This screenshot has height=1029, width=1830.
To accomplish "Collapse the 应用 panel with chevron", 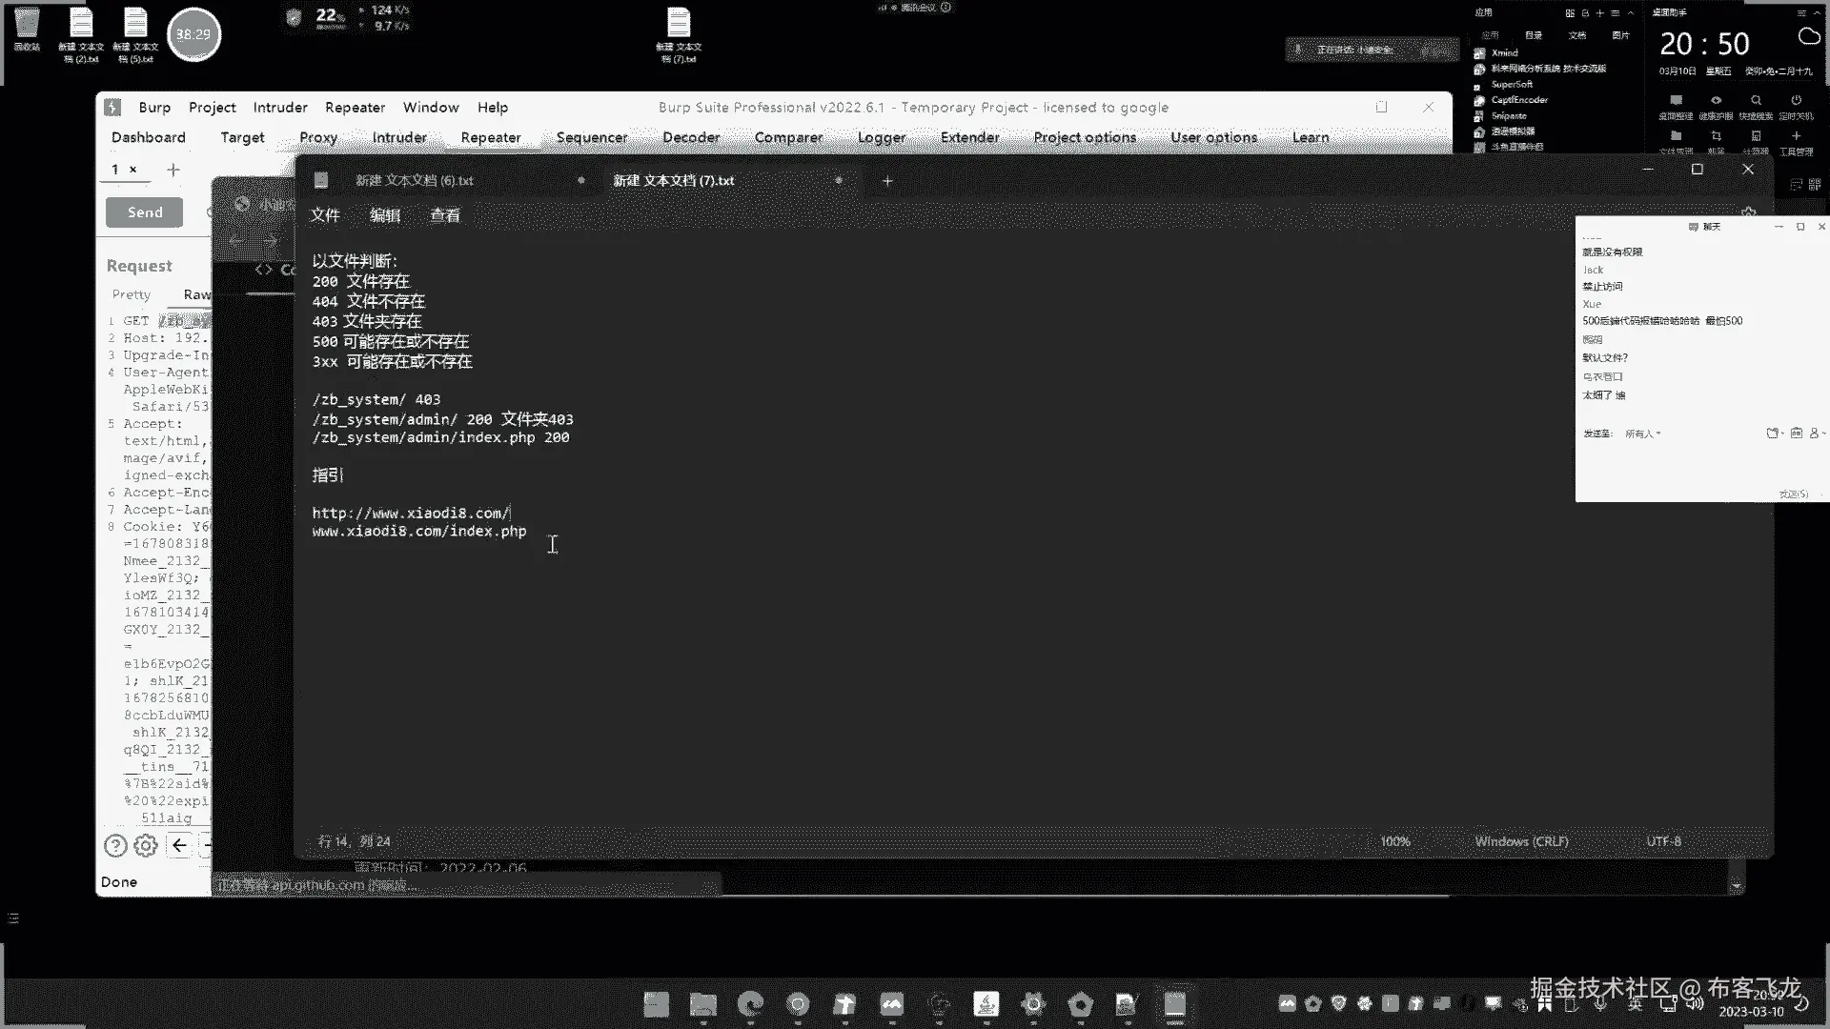I will pos(1631,13).
